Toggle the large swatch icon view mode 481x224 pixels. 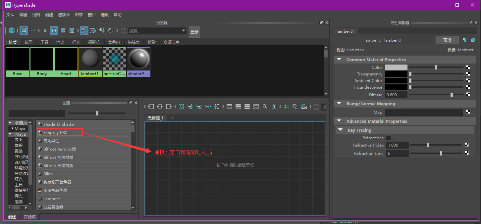coord(24,30)
